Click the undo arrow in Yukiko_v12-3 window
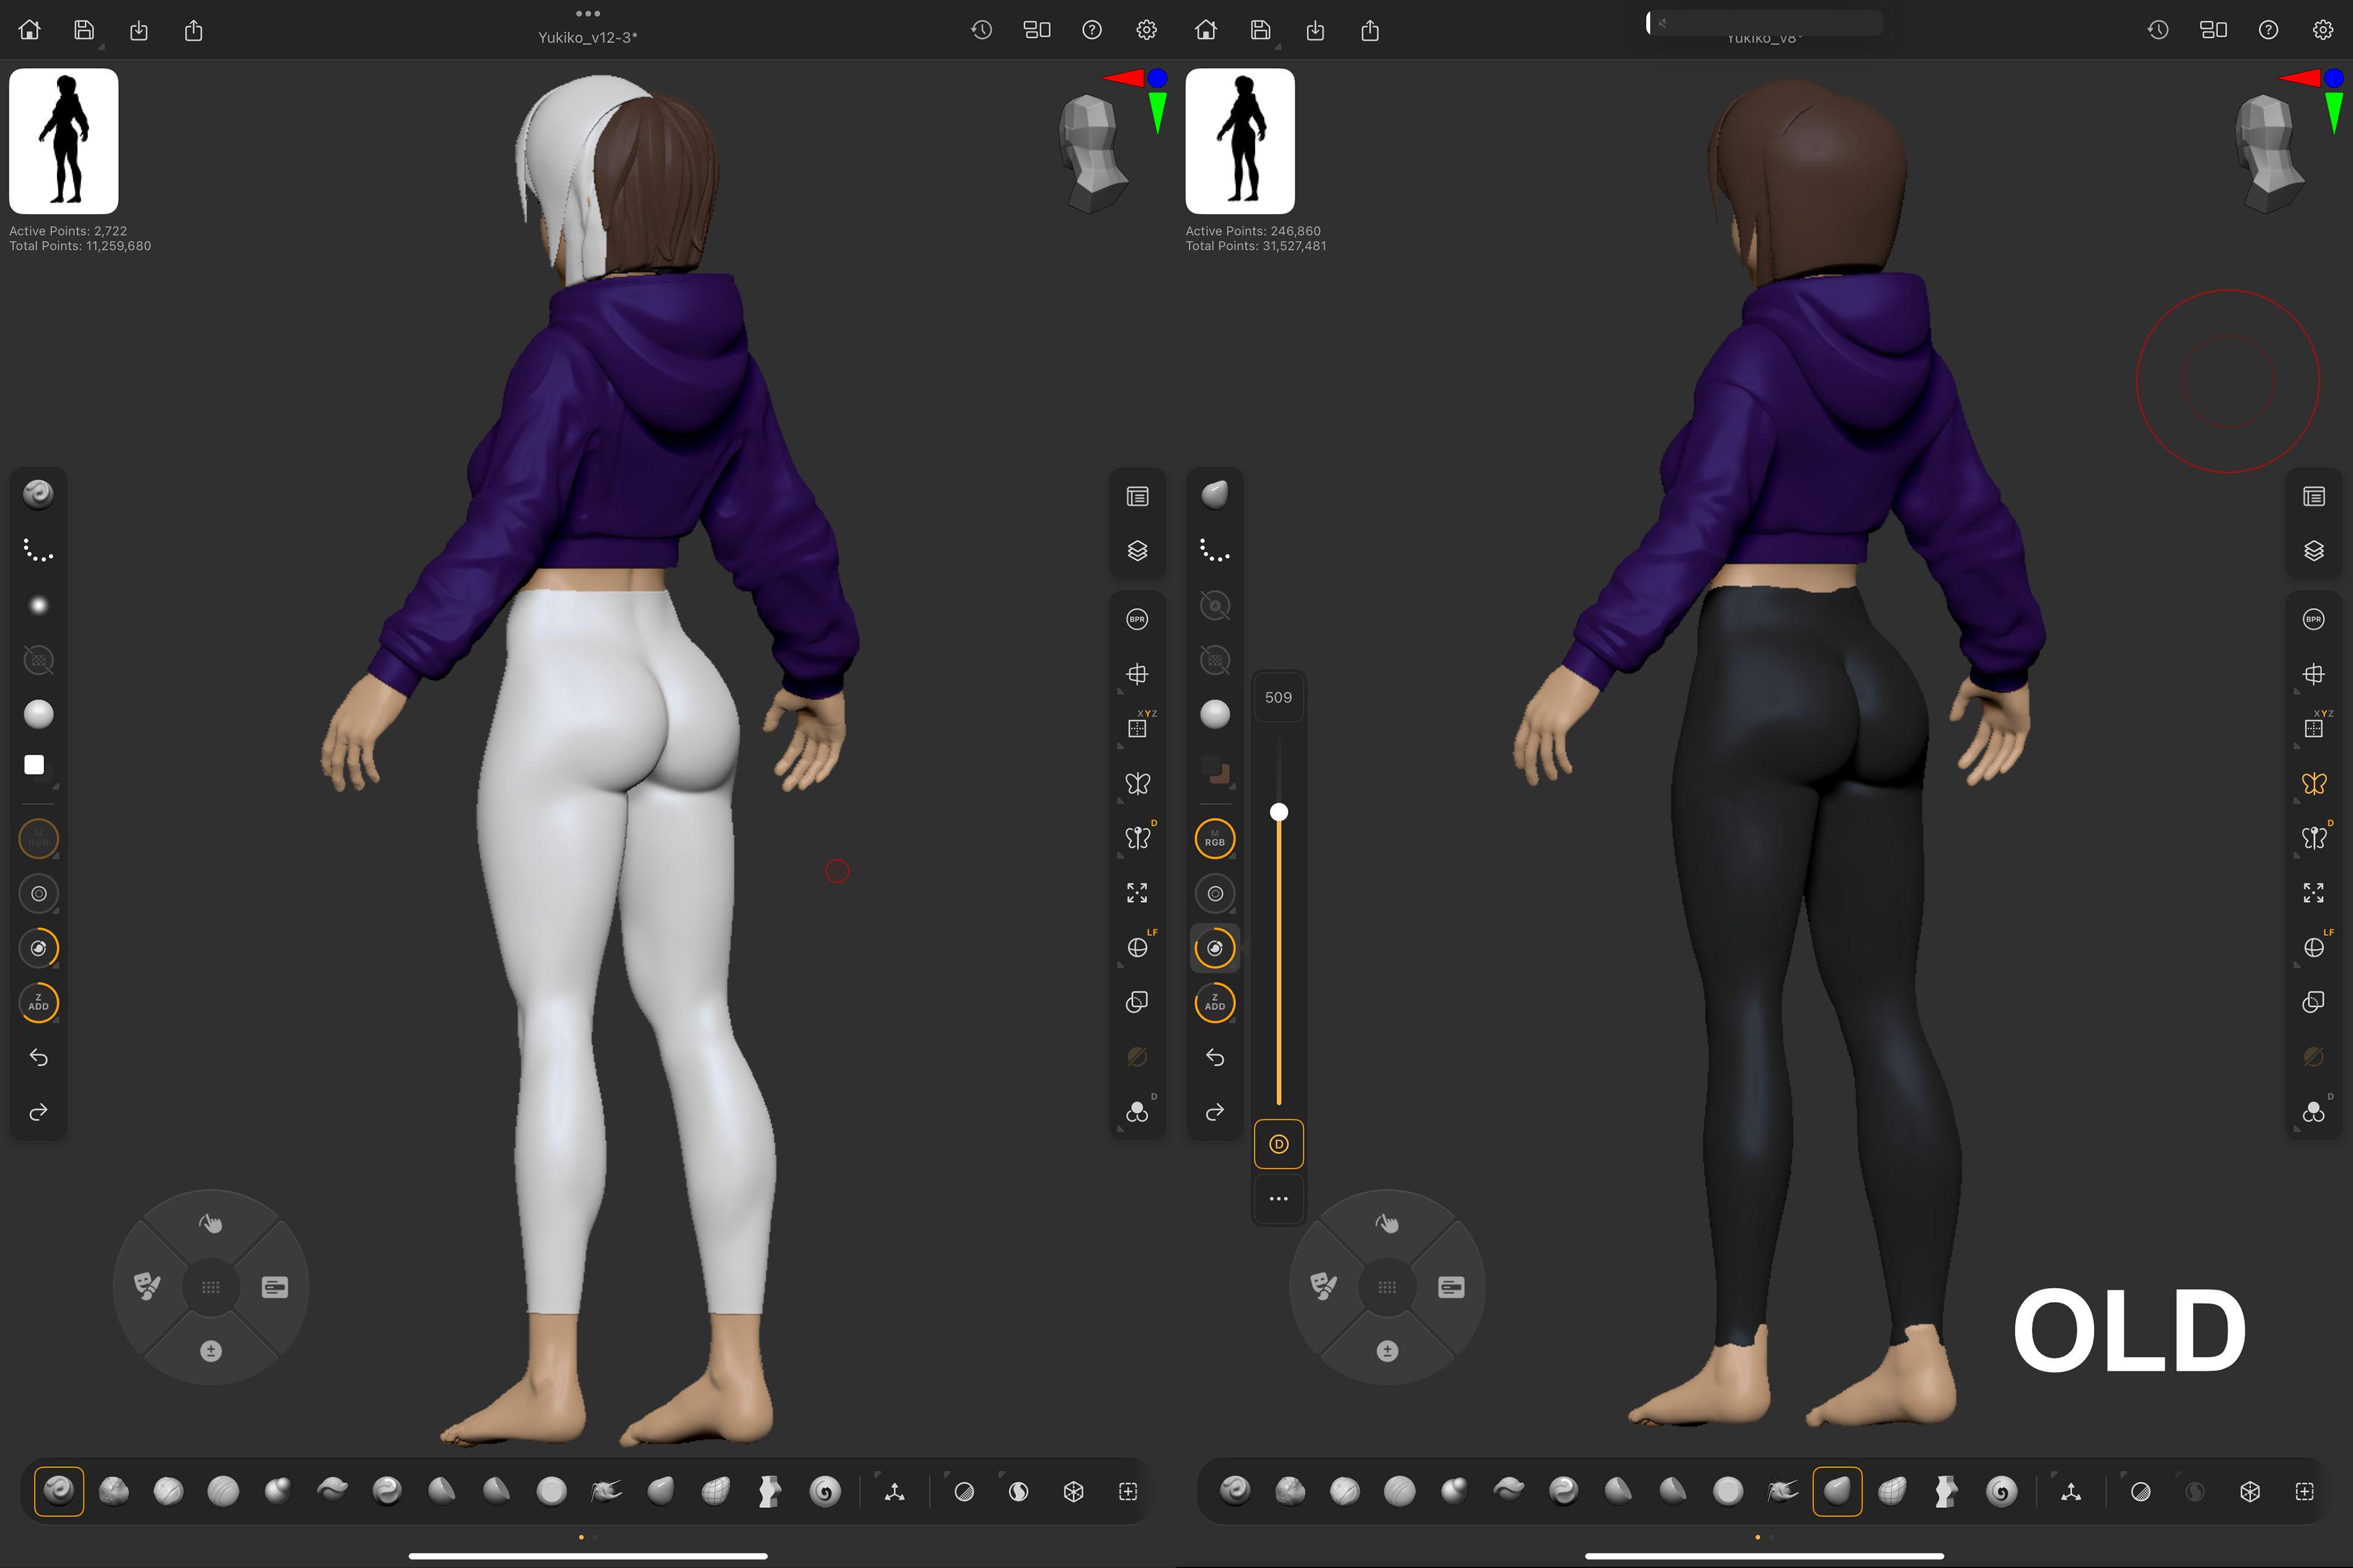Viewport: 2353px width, 1568px height. [x=38, y=1057]
